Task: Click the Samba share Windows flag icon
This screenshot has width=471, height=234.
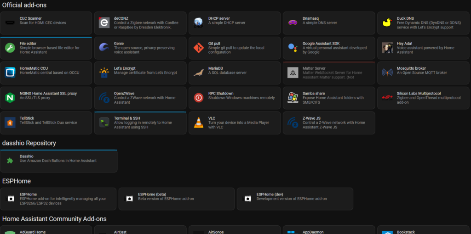Action: click(293, 98)
